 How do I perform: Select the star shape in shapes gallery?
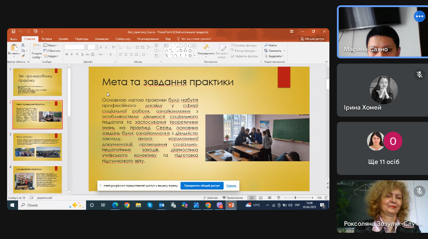(x=190, y=55)
